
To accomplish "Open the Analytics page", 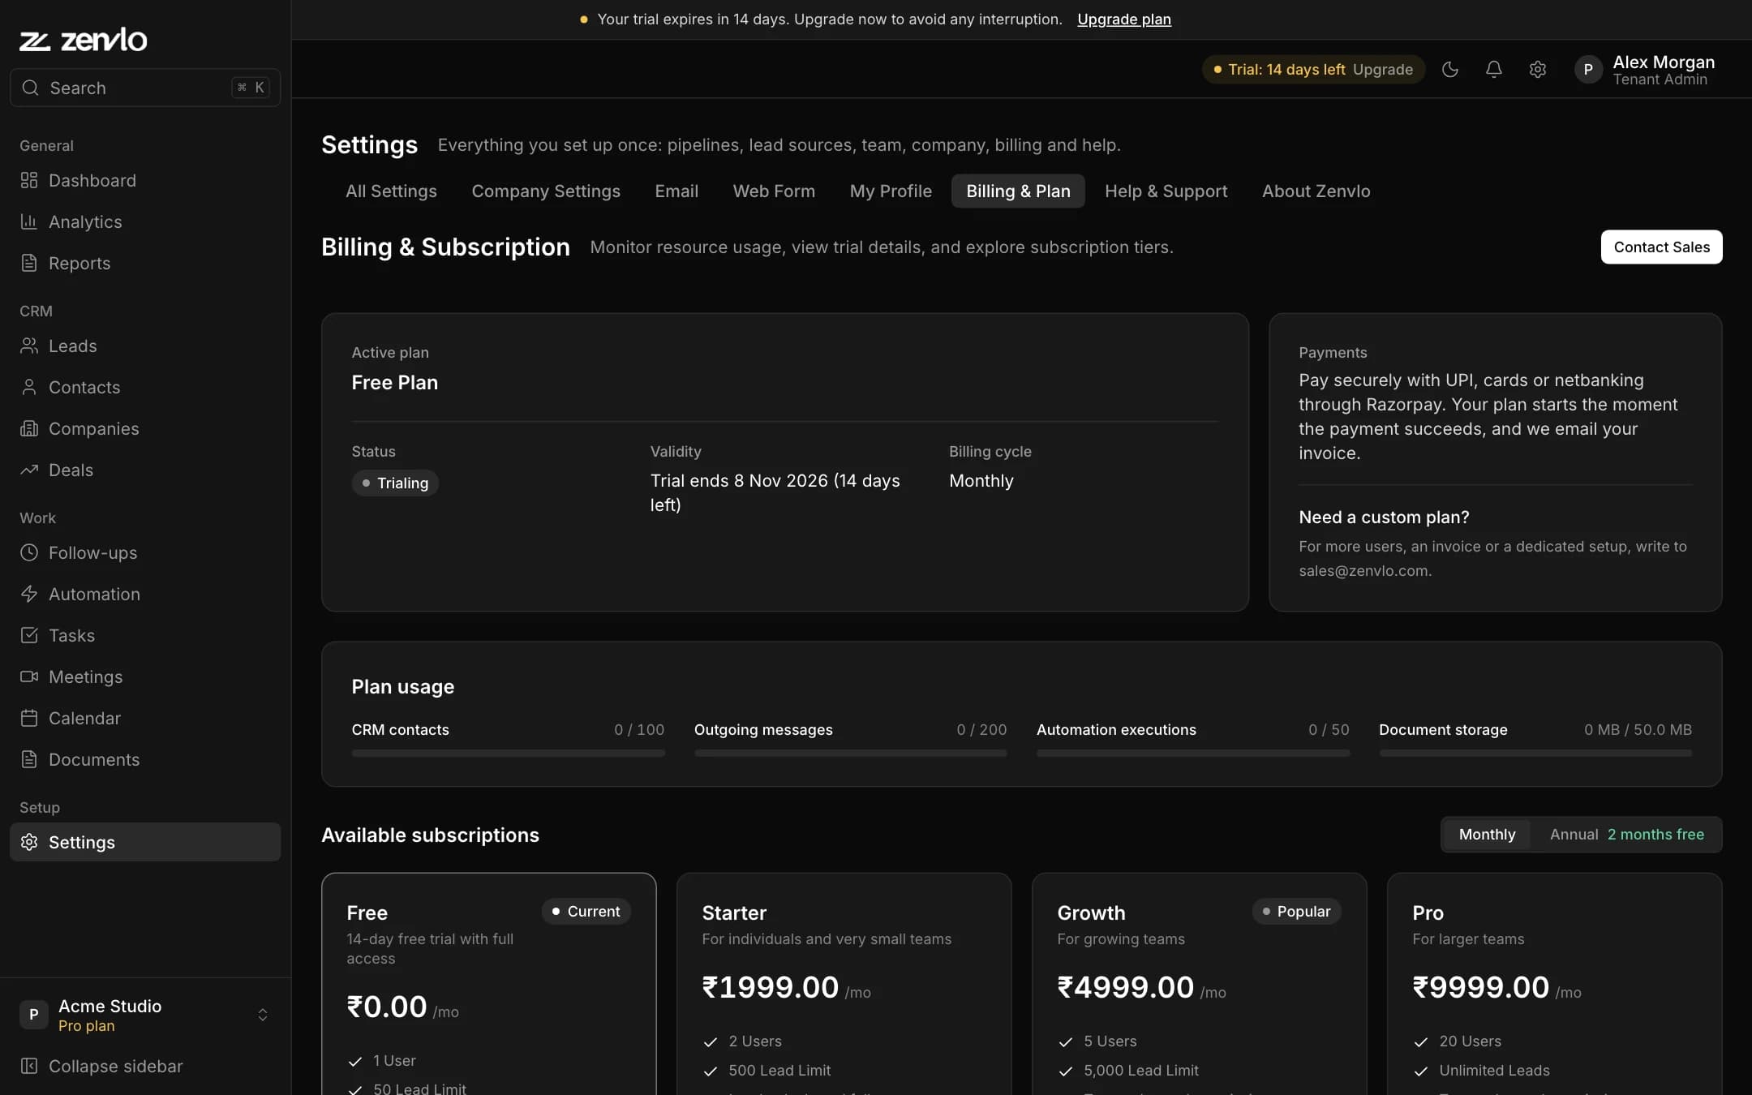I will click(145, 221).
